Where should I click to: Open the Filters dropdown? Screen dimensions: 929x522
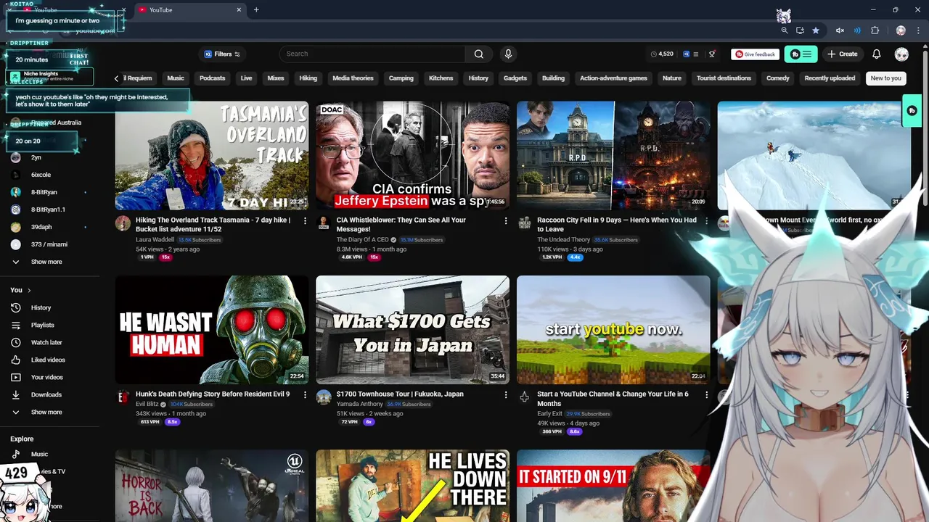tap(222, 54)
